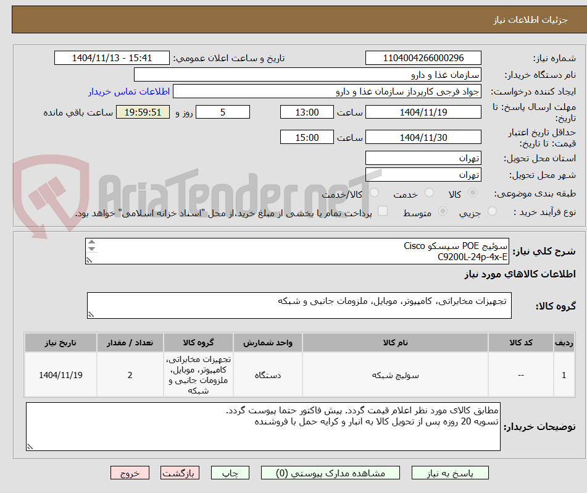The image size is (587, 493).
Task: Click the announcement date field 1404/11/13 - 15:41
Action: pos(112,58)
